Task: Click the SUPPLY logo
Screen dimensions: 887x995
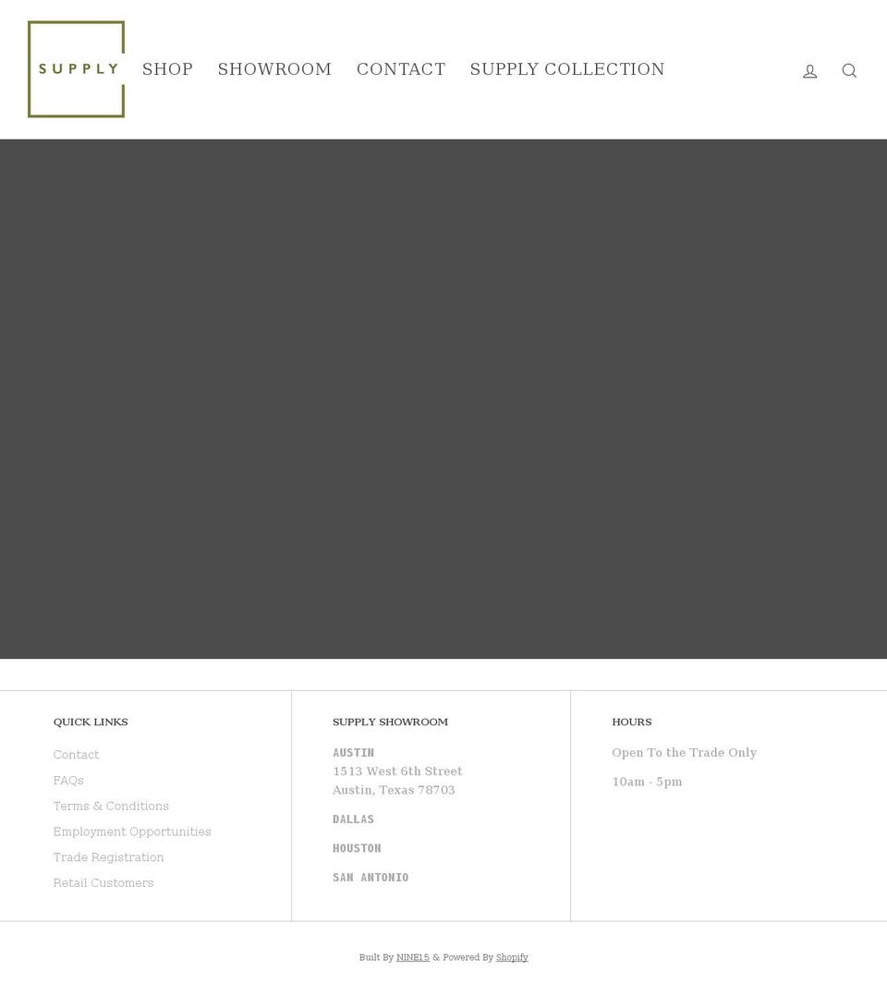Action: click(76, 69)
